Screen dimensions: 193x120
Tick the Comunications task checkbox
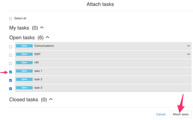point(11,47)
